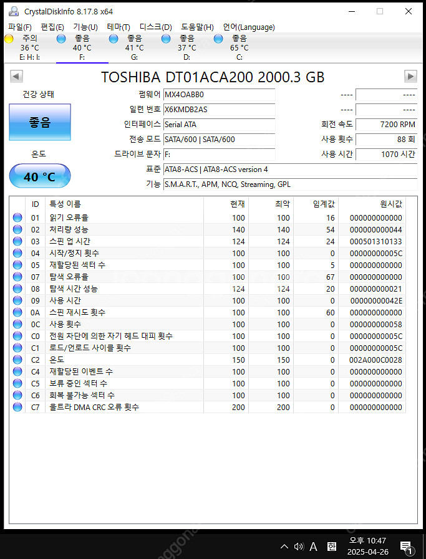The image size is (426, 559).
Task: Click the 원시값 column header
Action: point(372,204)
